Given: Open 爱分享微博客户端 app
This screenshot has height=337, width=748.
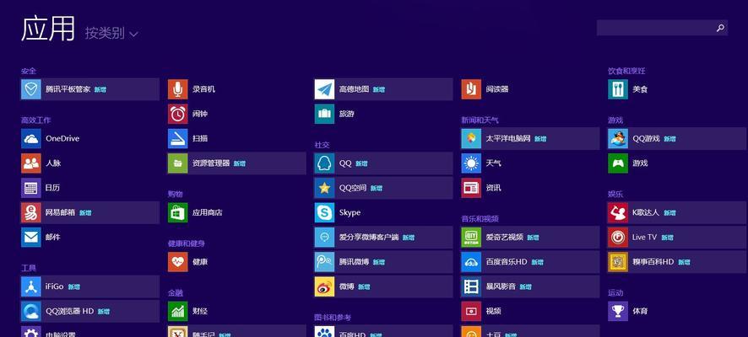Looking at the screenshot, I should point(383,237).
